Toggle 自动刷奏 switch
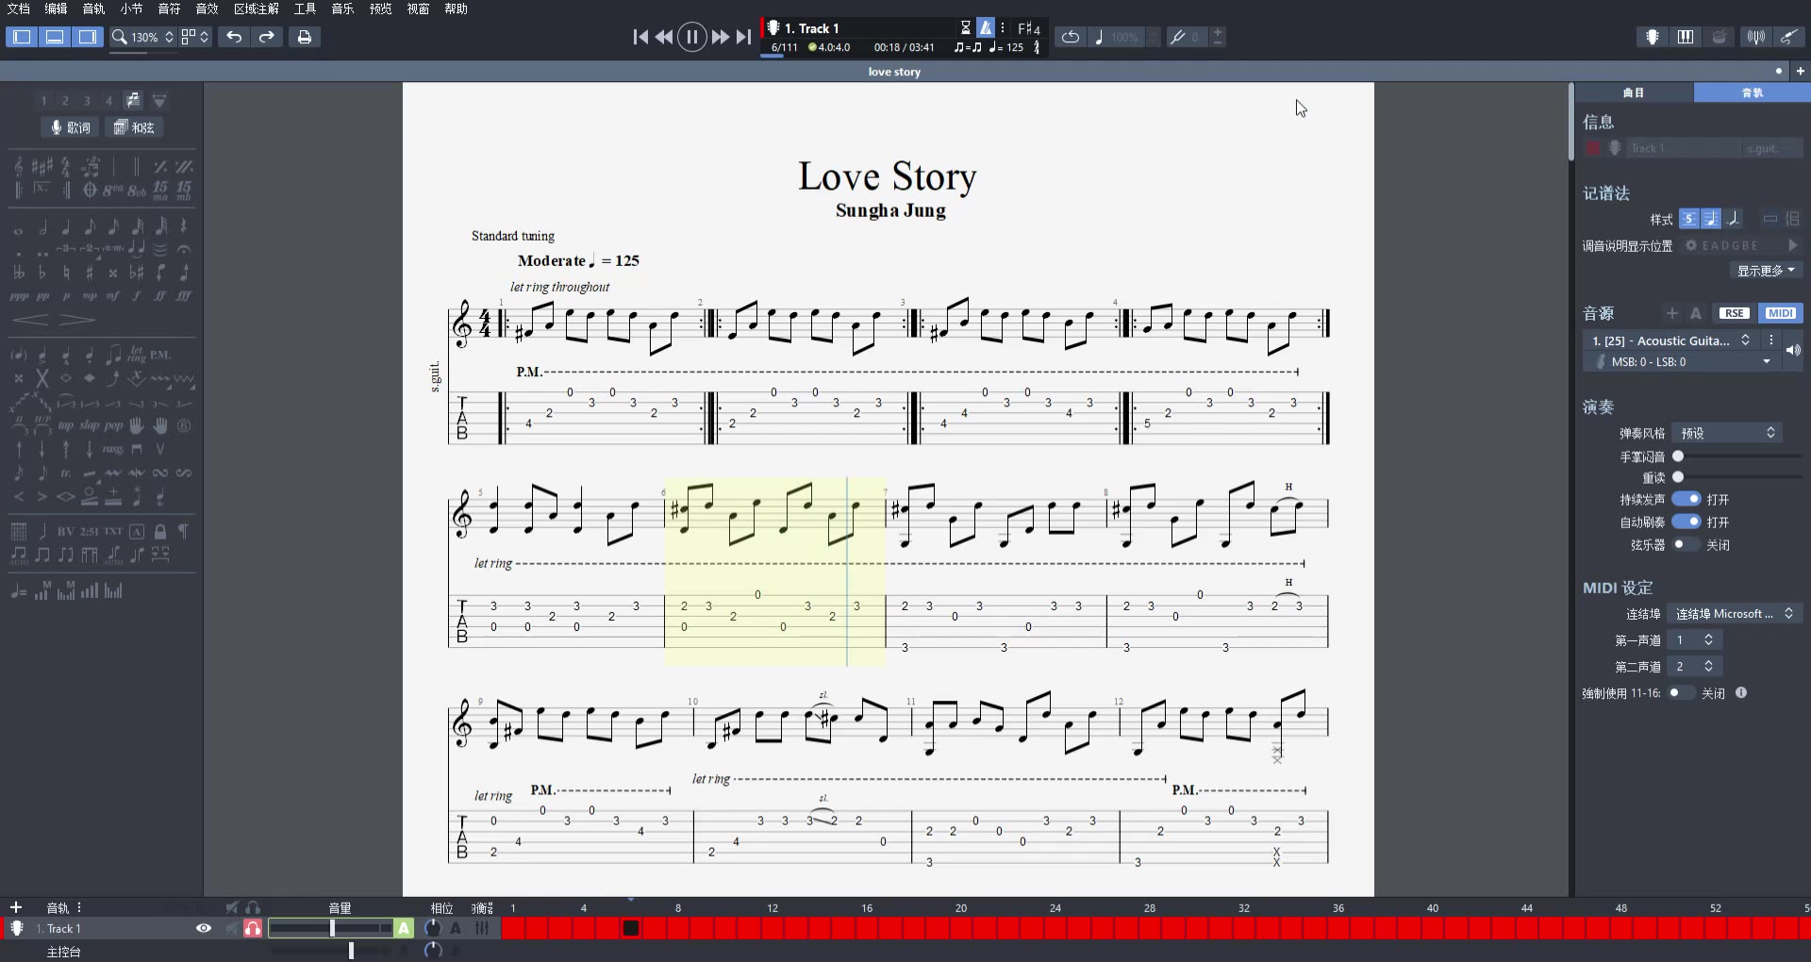The image size is (1811, 962). 1686,522
